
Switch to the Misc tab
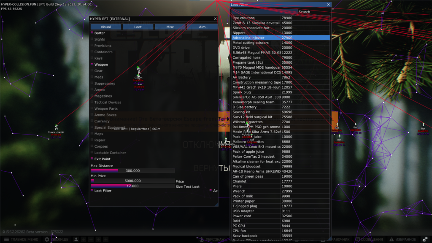[x=170, y=27]
